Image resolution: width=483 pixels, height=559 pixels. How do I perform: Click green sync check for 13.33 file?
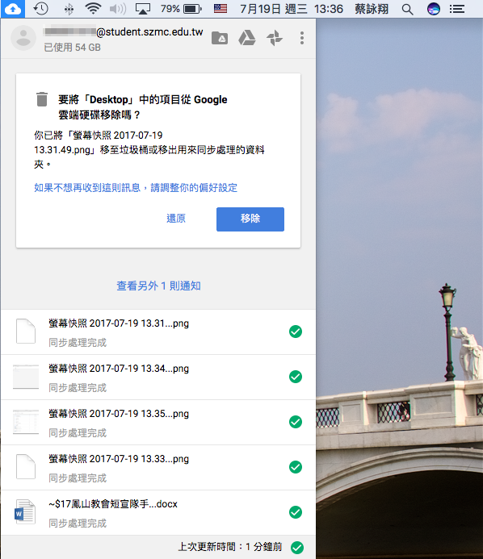coord(296,467)
